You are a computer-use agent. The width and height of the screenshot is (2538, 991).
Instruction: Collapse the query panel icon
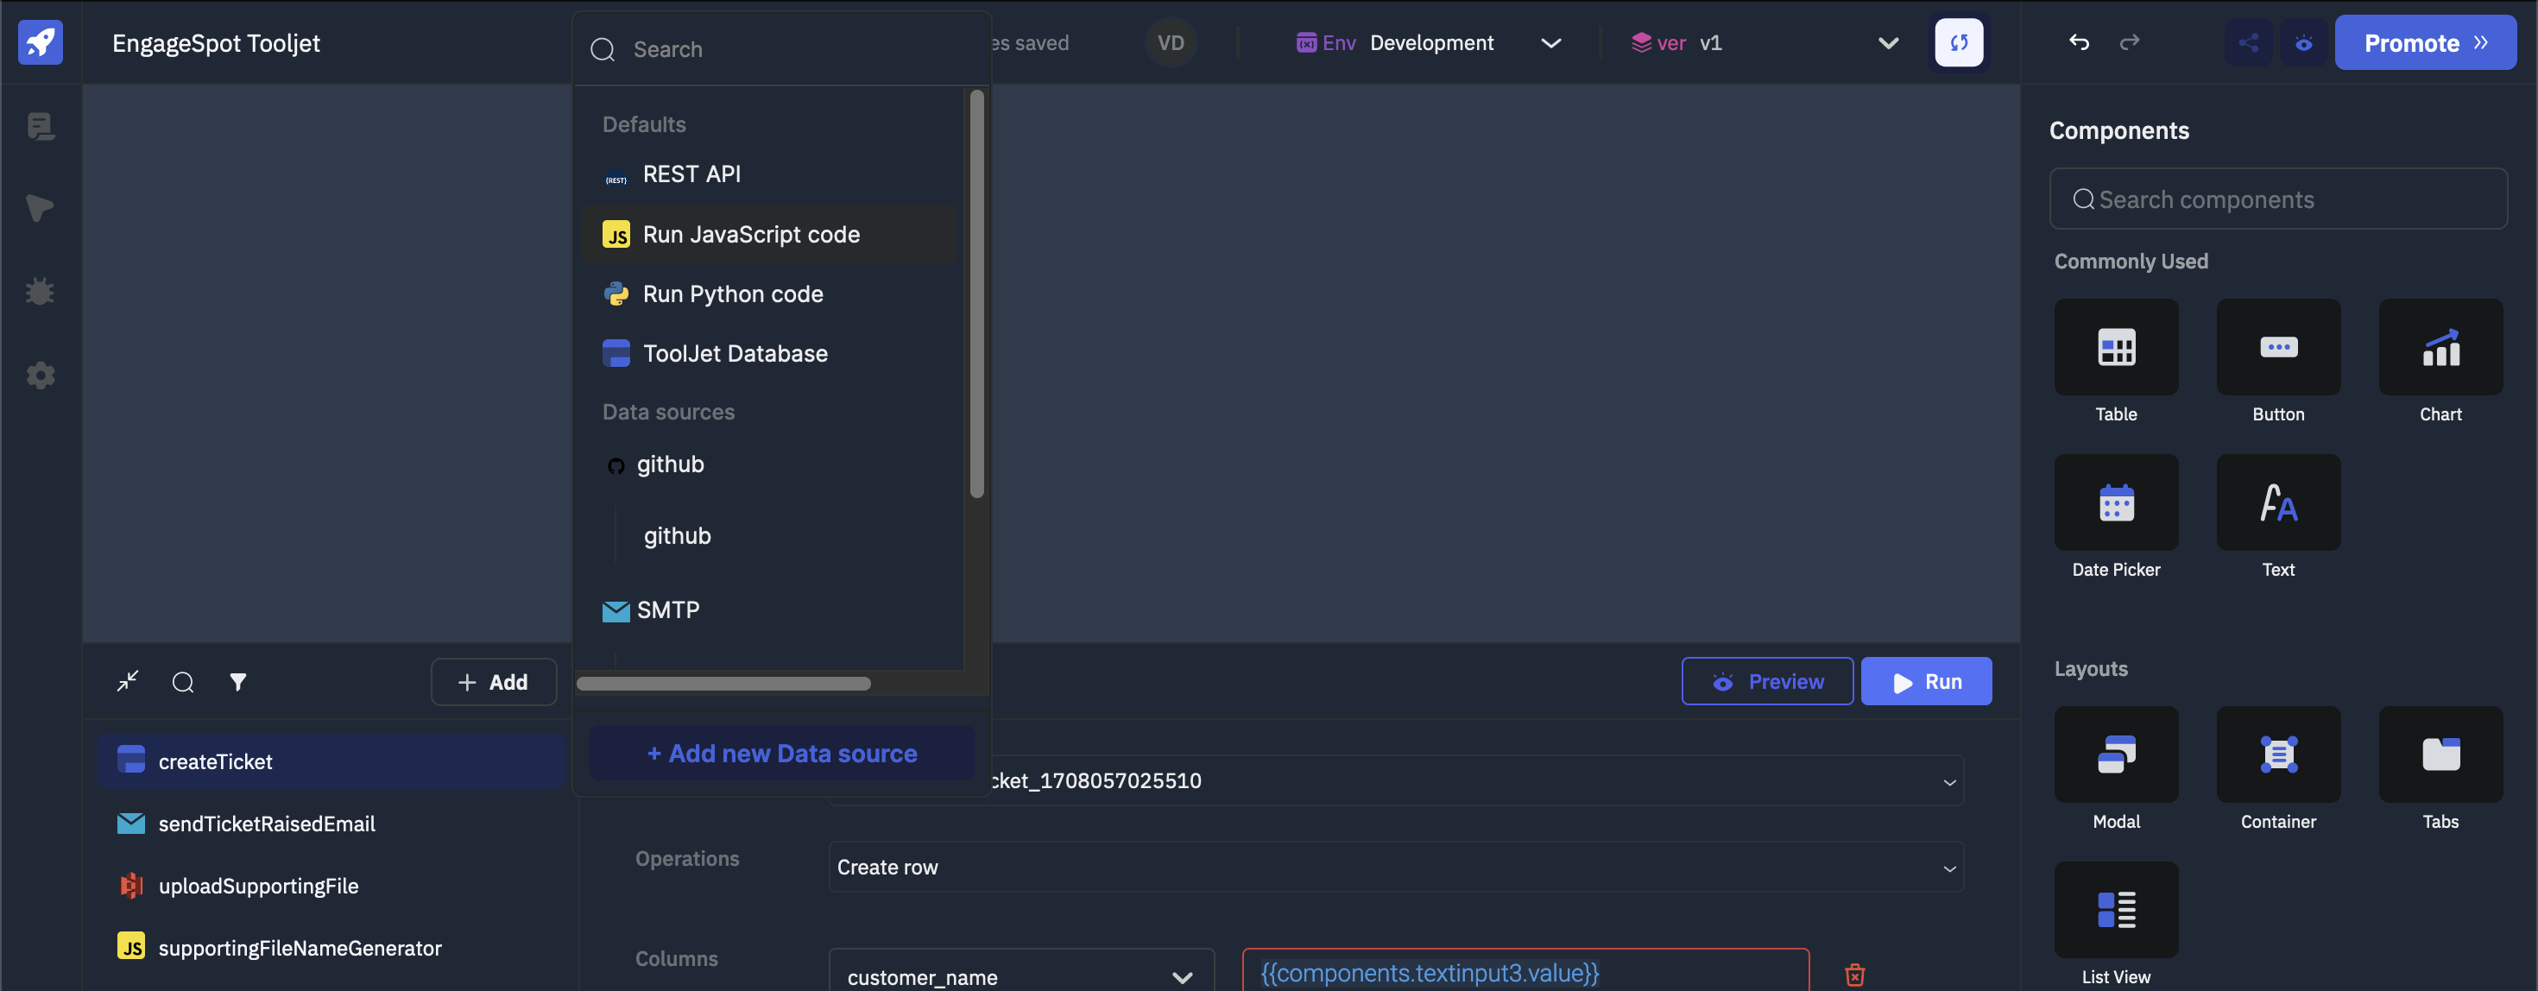(x=128, y=682)
